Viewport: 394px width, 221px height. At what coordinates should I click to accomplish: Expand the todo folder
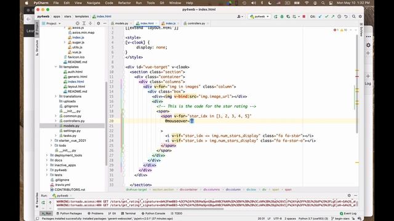click(51, 145)
